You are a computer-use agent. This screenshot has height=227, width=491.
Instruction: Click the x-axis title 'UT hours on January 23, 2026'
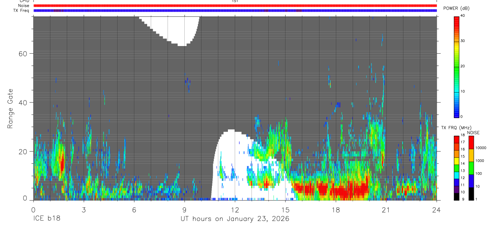234,219
